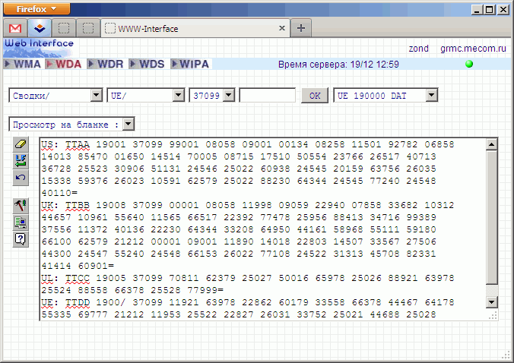
Task: Click the server time text Время сервера
Action: click(x=338, y=64)
